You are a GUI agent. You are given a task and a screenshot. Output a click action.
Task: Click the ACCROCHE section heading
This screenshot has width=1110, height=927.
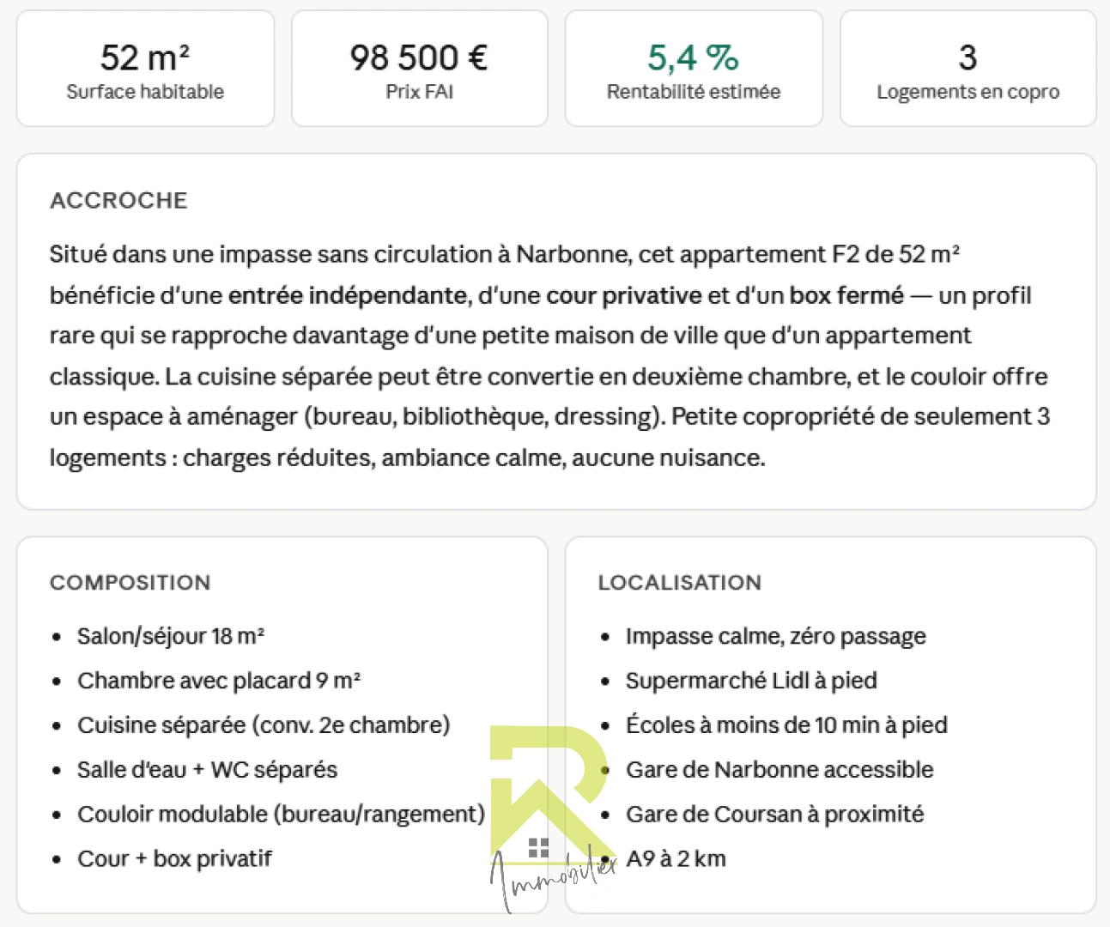118,200
